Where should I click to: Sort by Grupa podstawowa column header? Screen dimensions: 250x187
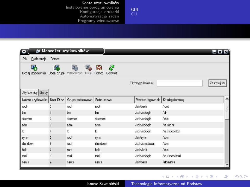(x=80, y=100)
